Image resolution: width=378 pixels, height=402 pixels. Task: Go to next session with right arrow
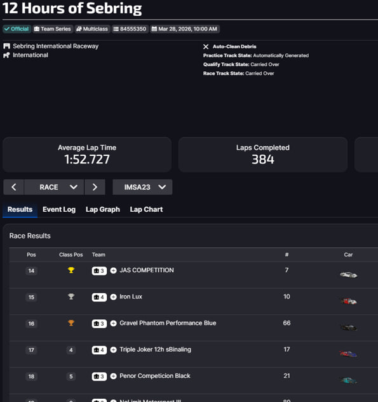(x=95, y=187)
